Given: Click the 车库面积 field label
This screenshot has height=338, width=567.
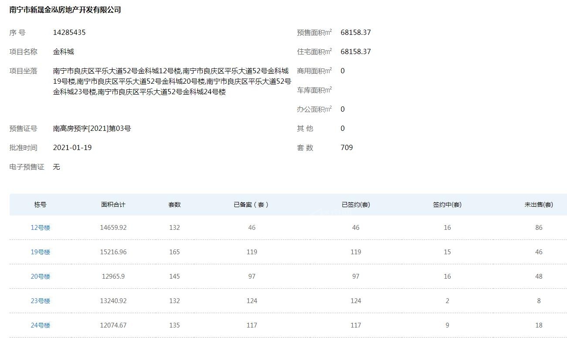Looking at the screenshot, I should [314, 90].
